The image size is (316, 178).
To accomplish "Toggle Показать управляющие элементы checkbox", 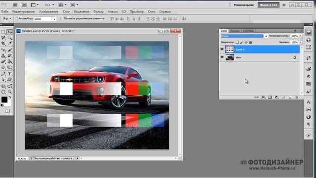I will [x=62, y=19].
